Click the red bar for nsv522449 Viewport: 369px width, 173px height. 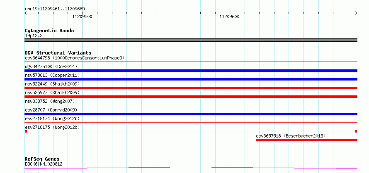point(191,88)
